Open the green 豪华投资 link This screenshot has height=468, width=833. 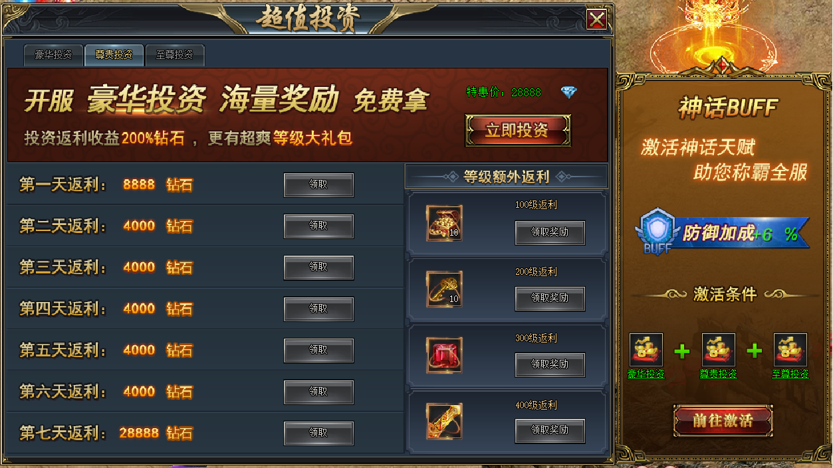646,374
